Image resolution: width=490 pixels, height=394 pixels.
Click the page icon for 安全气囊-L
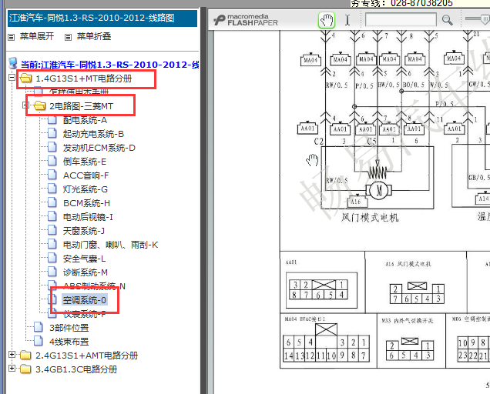click(x=52, y=258)
